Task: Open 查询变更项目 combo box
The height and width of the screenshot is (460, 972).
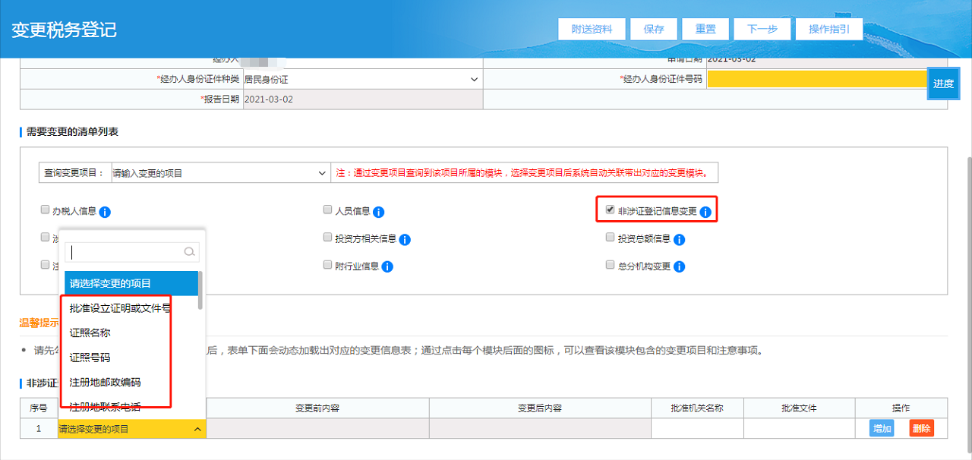Action: pos(220,173)
